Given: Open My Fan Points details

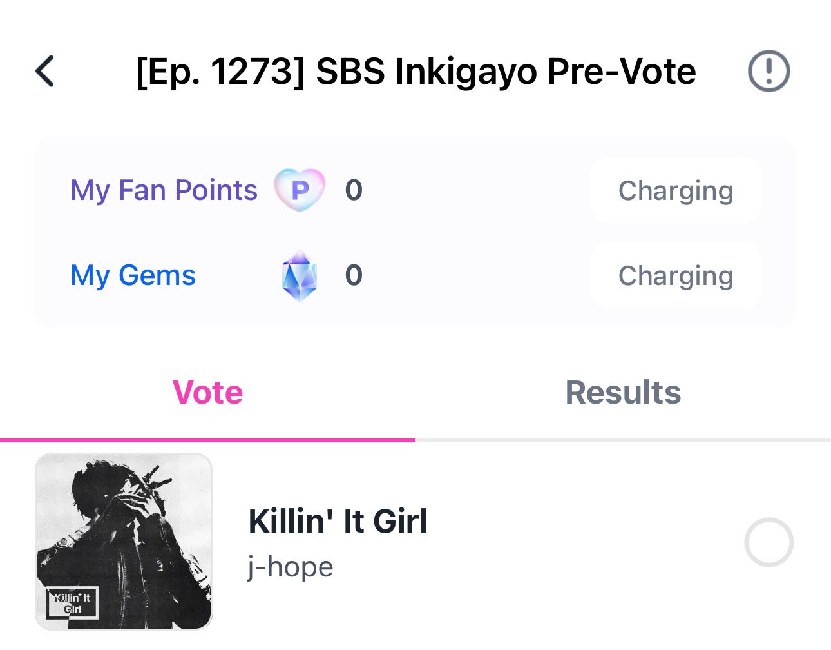Looking at the screenshot, I should pos(164,190).
